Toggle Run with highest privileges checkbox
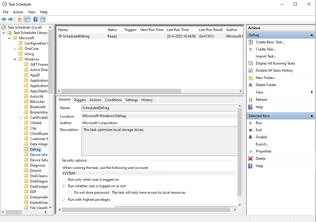 coord(64,200)
